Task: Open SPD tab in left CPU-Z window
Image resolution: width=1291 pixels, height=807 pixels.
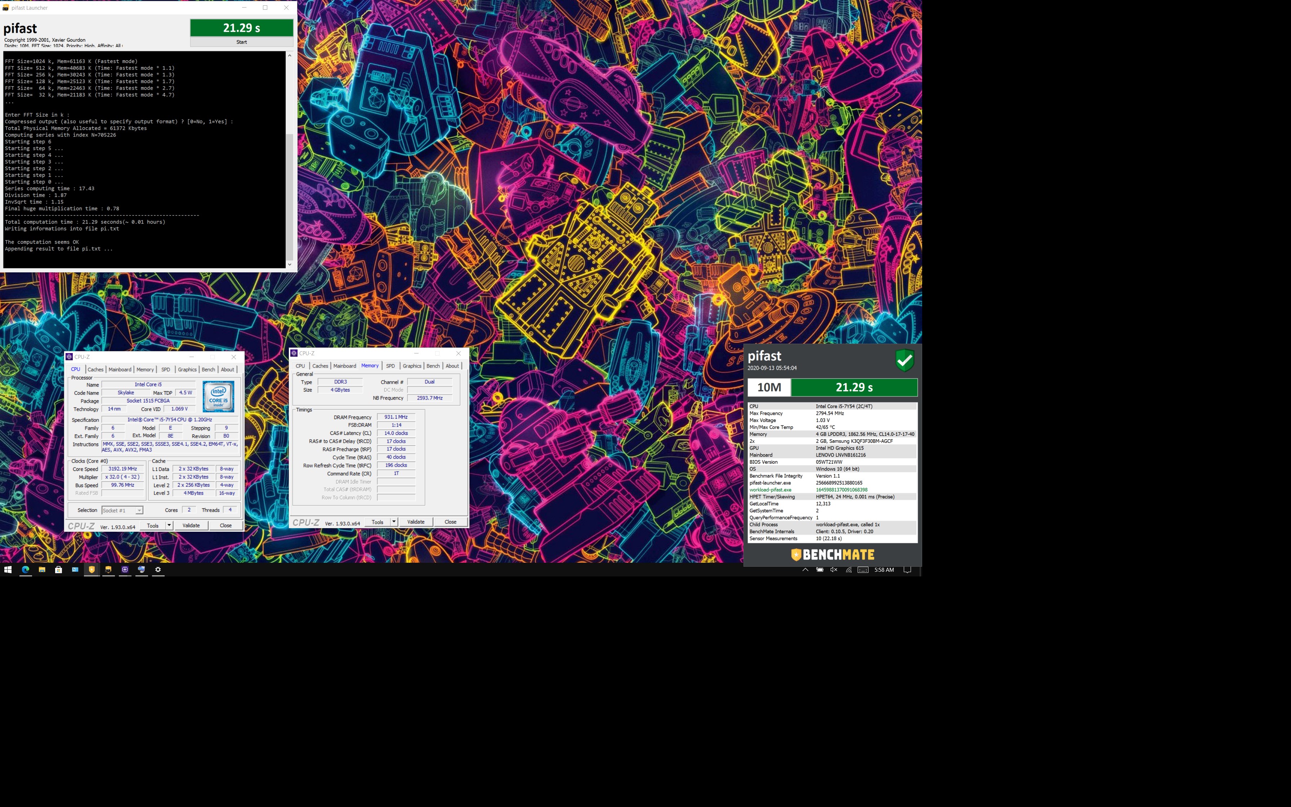Action: click(x=166, y=369)
